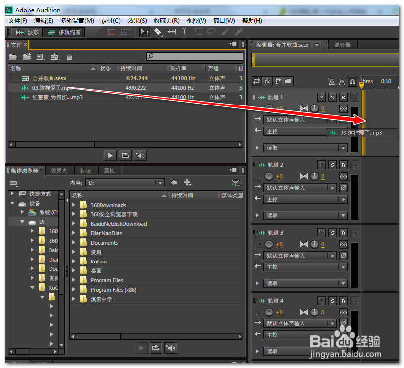Viewport: 404px width, 368px height.
Task: Open Files panel options menu
Action: pos(233,44)
